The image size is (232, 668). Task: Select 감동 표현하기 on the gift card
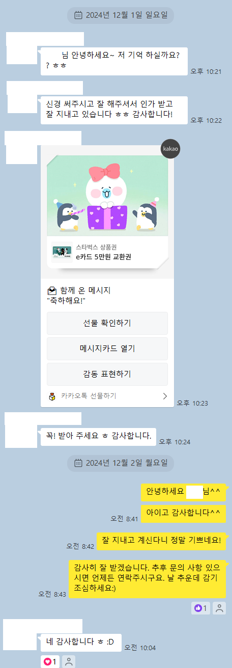[x=107, y=374]
